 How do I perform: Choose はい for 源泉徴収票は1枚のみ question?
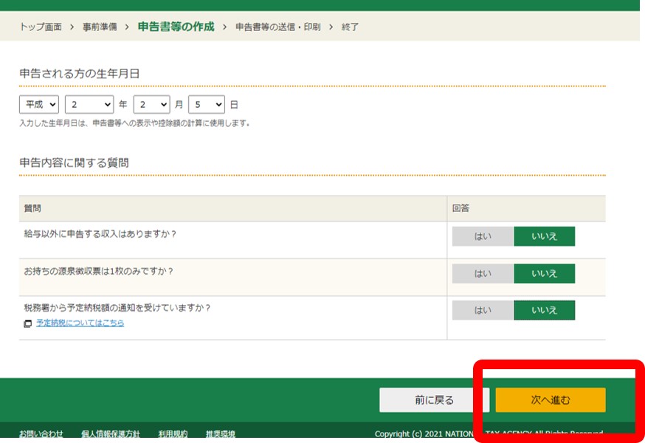click(483, 273)
